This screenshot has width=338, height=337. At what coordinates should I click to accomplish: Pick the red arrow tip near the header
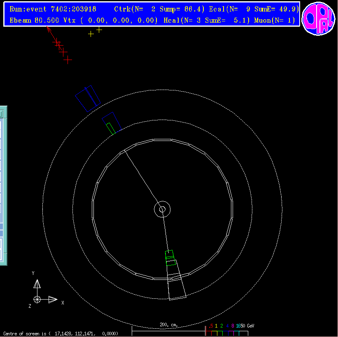(48, 28)
